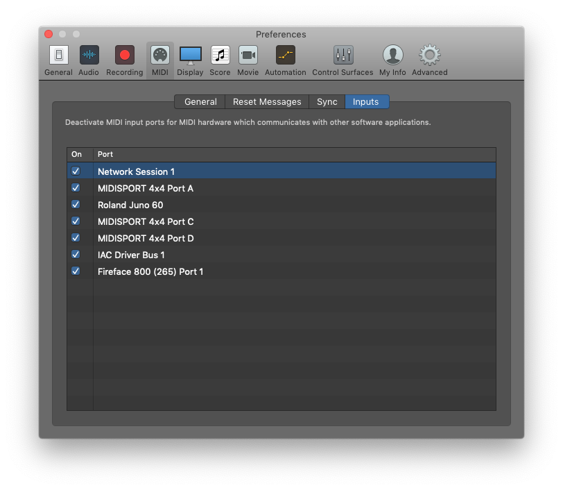The image size is (563, 490).
Task: Select the Roland Juno 60 port name
Action: [x=130, y=205]
